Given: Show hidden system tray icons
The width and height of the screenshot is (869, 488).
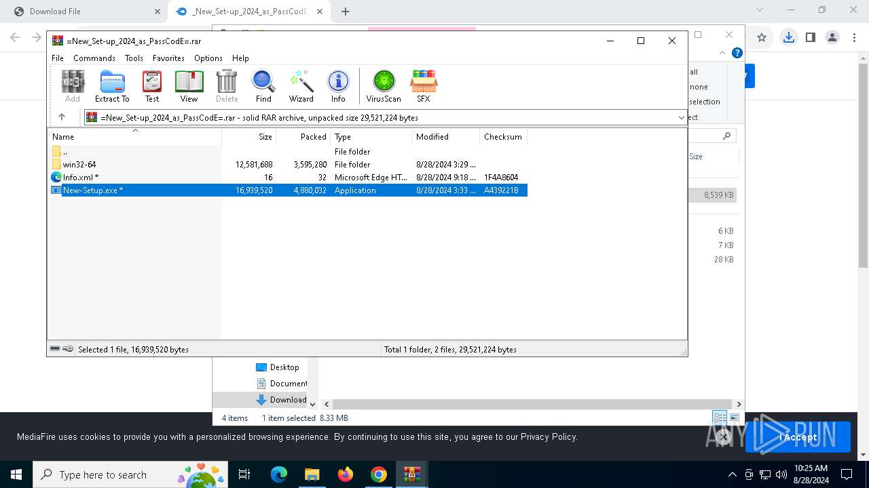Looking at the screenshot, I should (732, 474).
